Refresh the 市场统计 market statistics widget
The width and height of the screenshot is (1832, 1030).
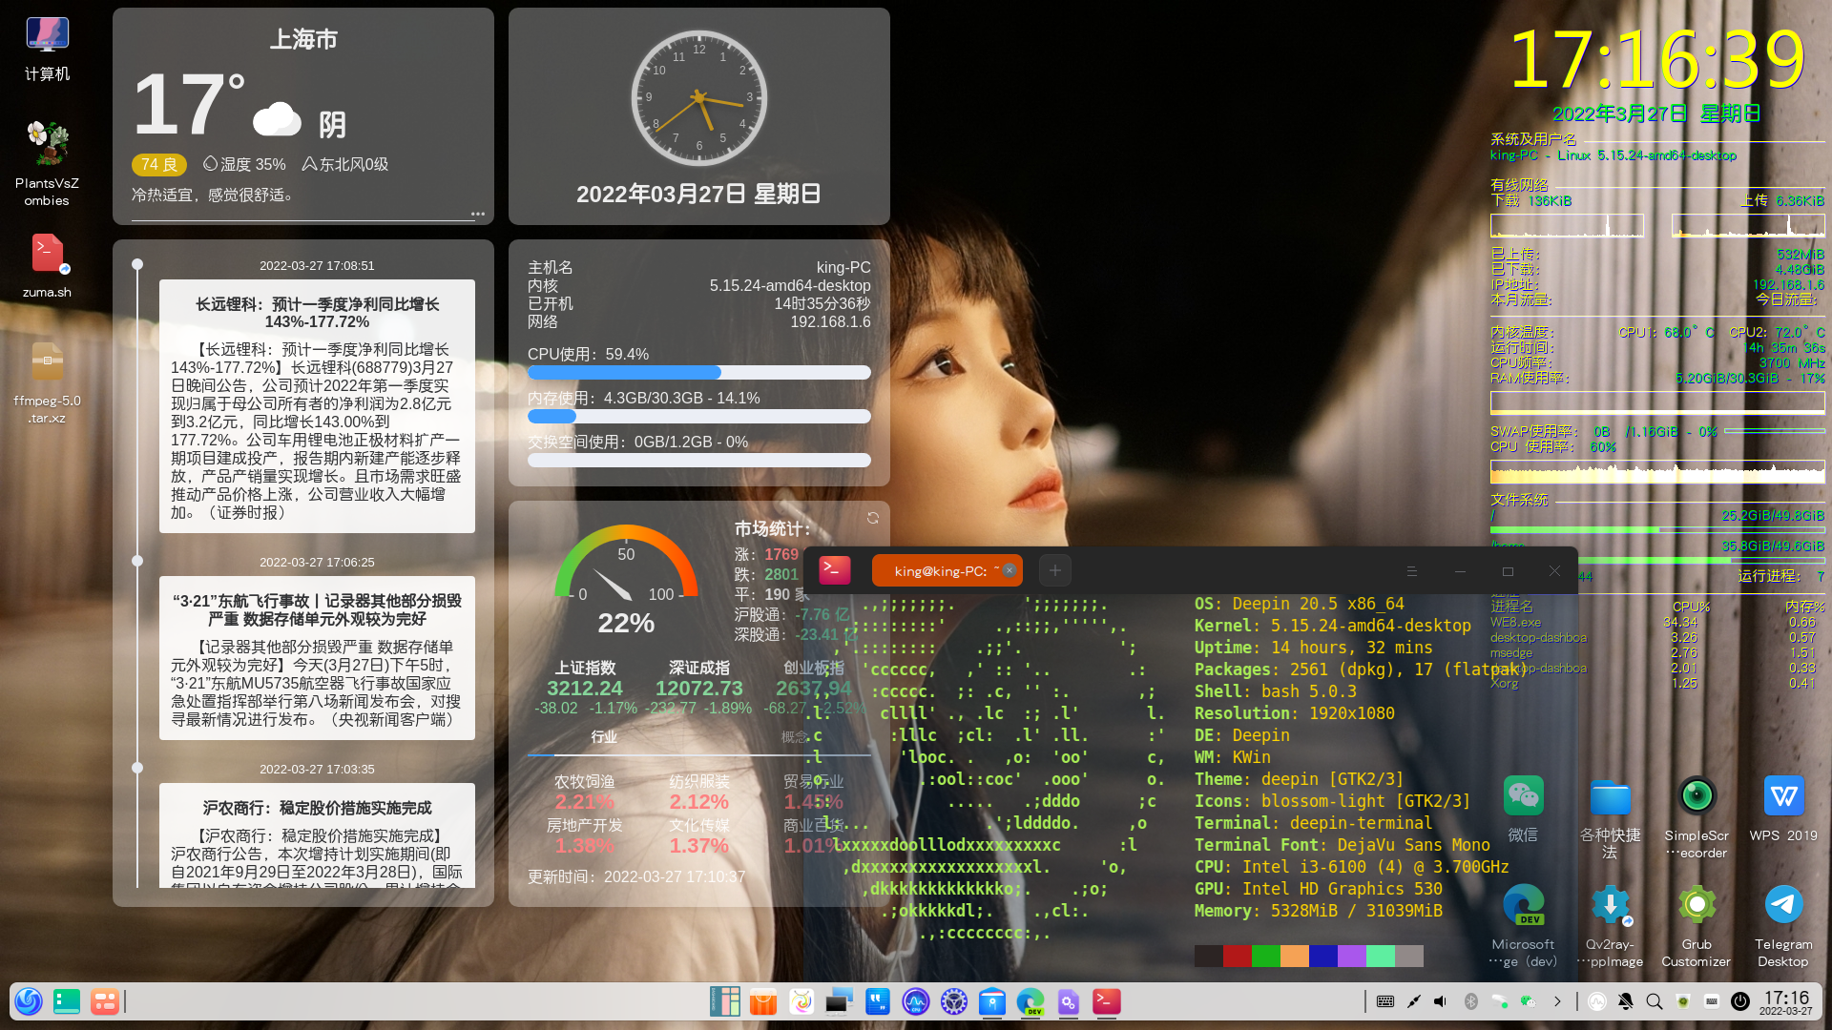873,518
